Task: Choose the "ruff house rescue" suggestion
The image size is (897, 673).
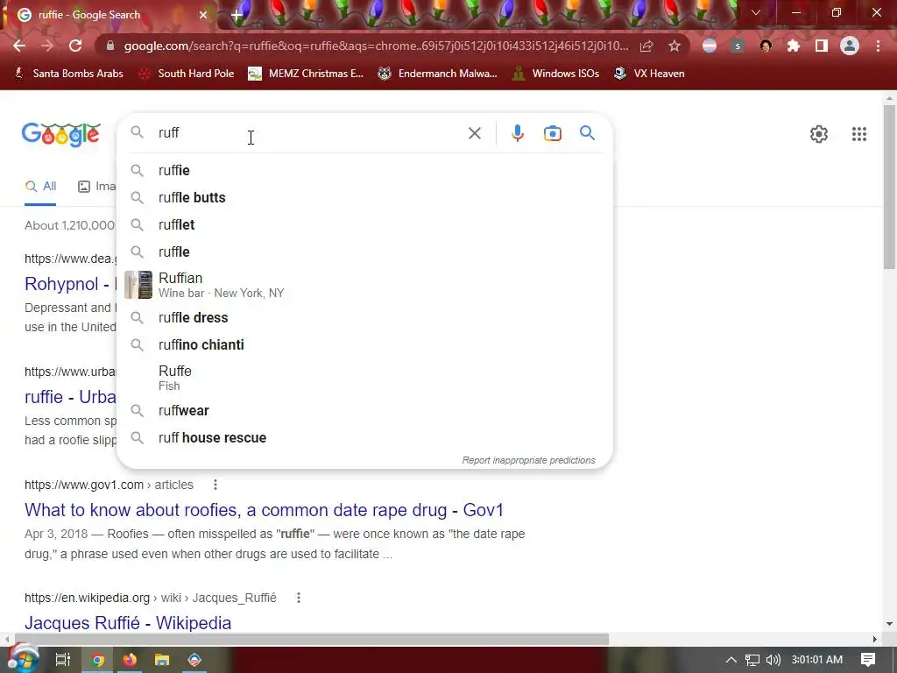Action: coord(364,438)
